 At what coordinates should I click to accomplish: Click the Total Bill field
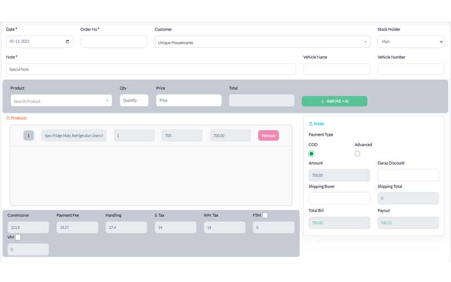[339, 223]
